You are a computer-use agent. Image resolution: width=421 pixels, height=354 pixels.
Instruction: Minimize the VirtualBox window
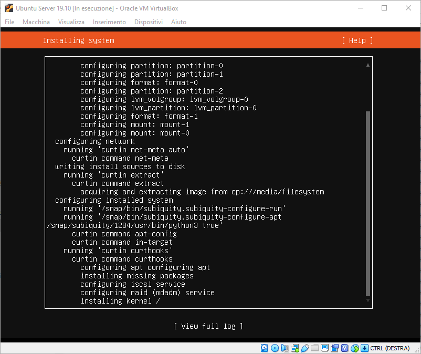361,8
